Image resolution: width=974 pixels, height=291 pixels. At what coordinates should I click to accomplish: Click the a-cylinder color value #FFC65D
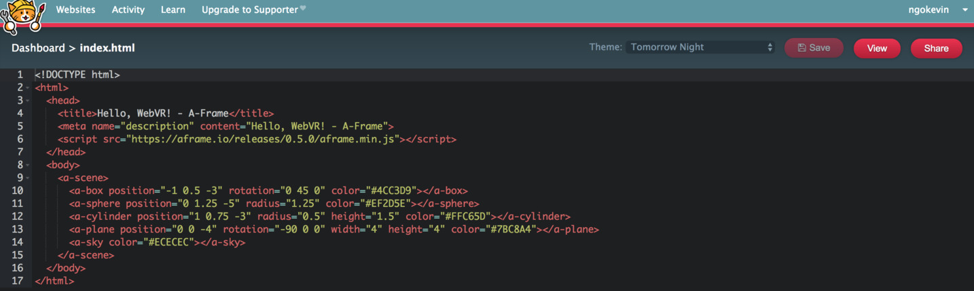[x=469, y=216]
